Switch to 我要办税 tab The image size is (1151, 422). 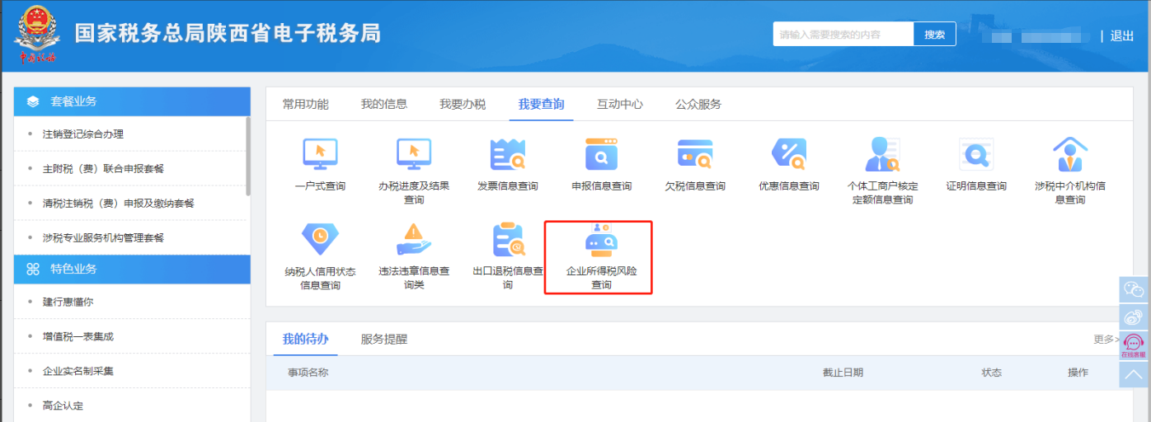[x=463, y=104]
